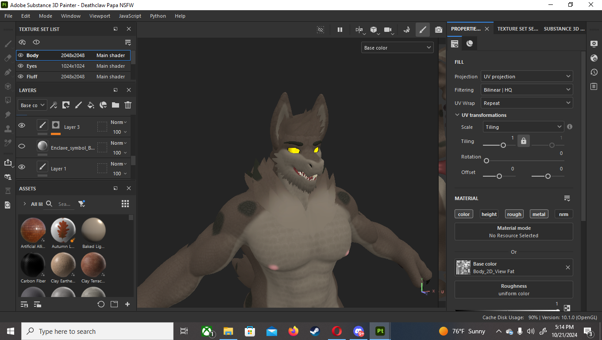The height and width of the screenshot is (340, 602).
Task: Switch assets to grid view icon
Action: click(x=125, y=204)
